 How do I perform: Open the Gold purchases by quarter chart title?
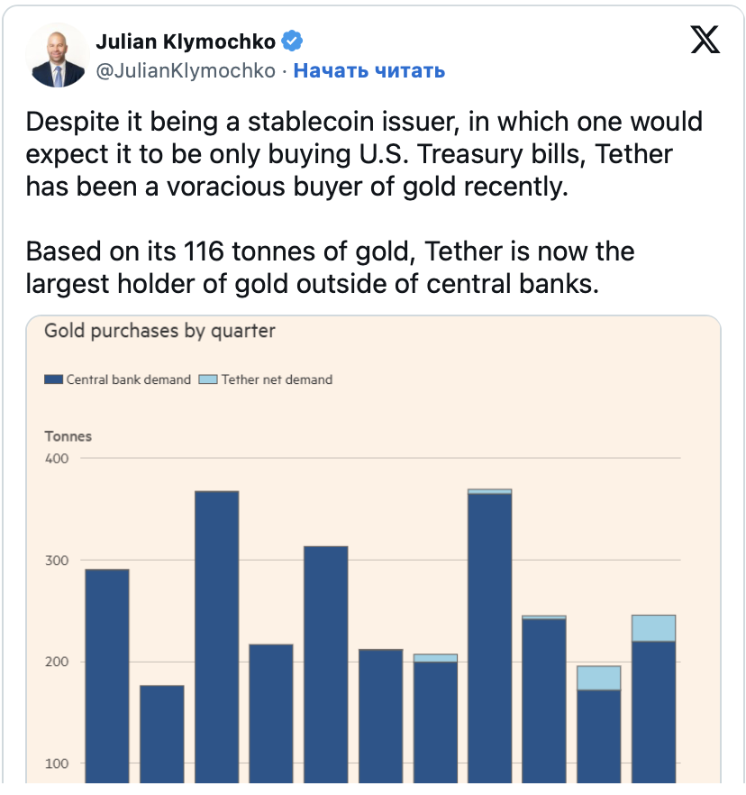point(159,331)
